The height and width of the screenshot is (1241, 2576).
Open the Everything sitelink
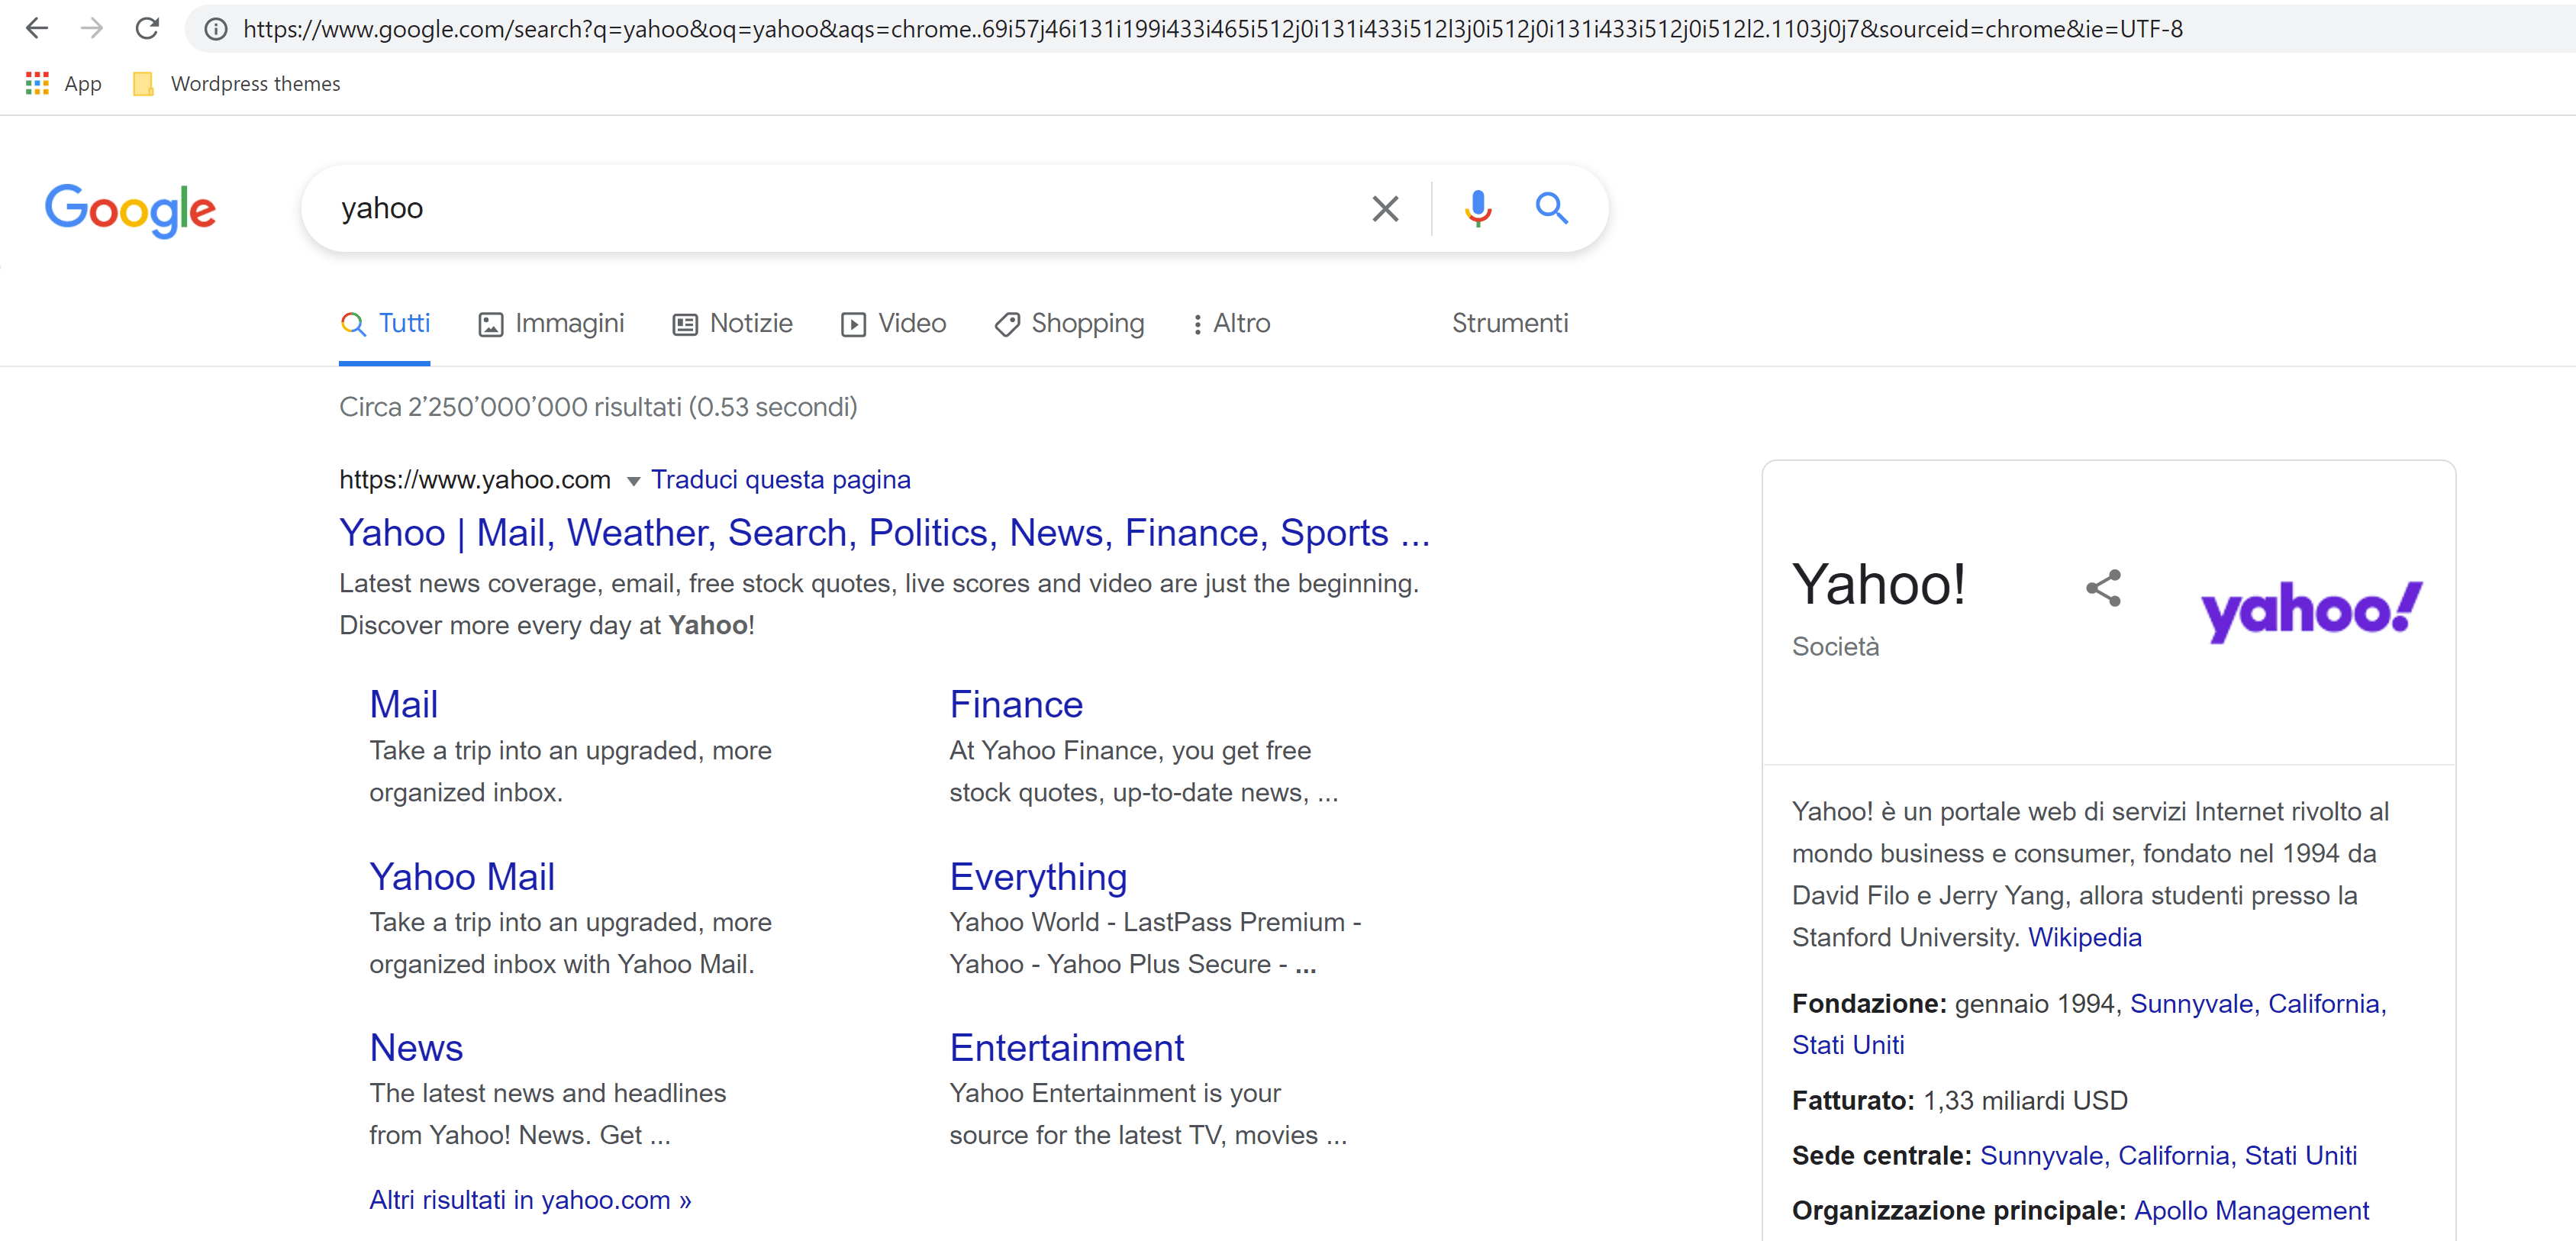(1038, 877)
